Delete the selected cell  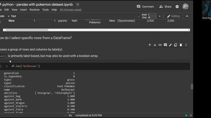tap(181, 45)
